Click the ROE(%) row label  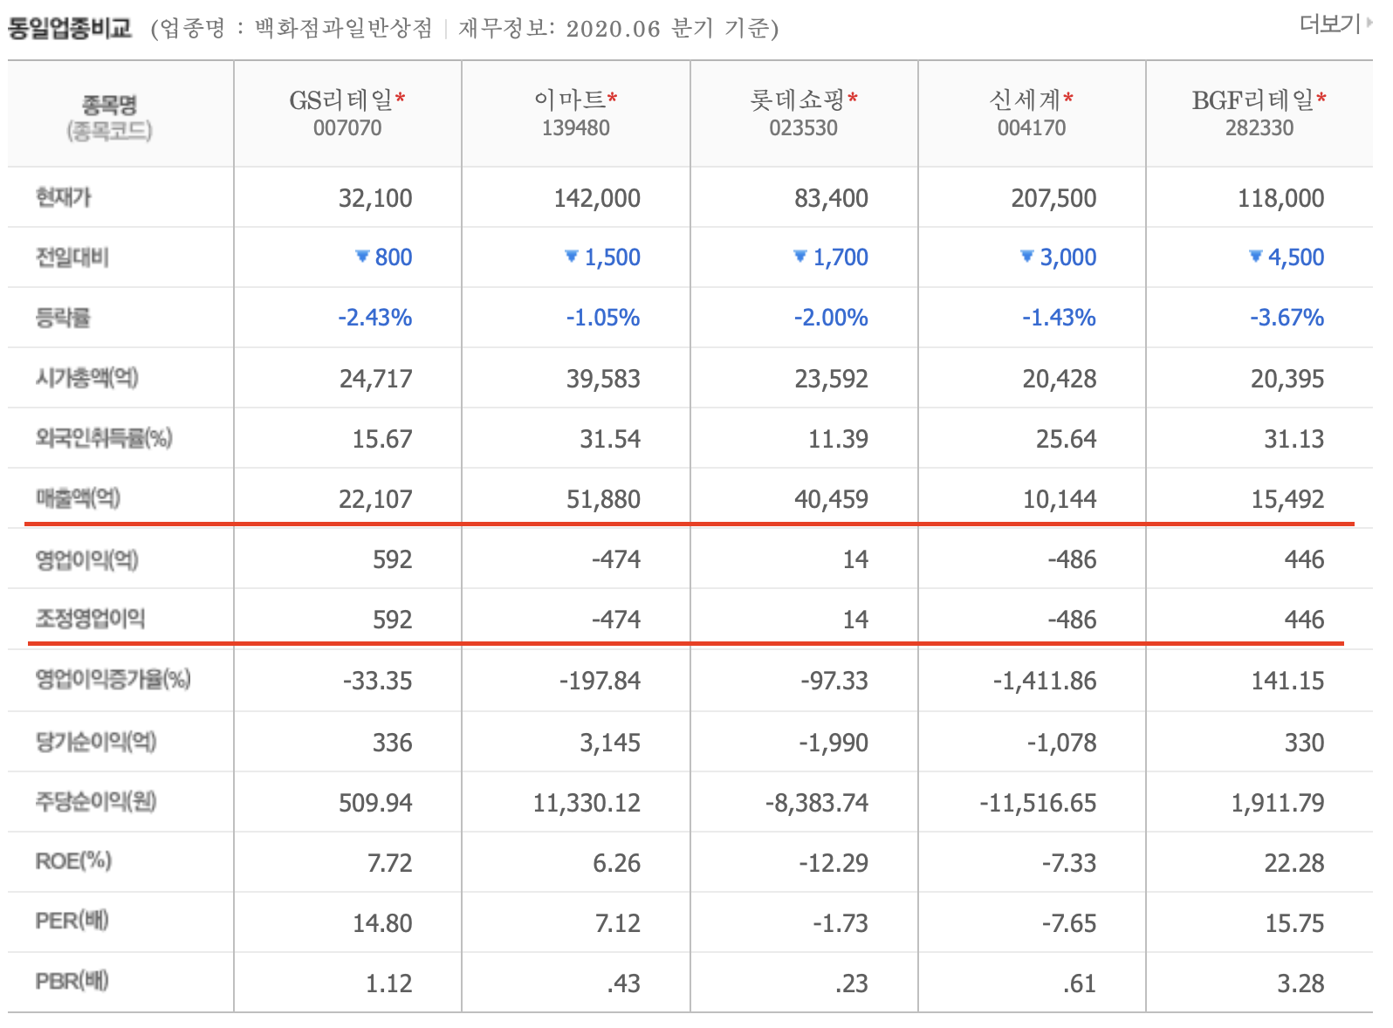coord(73,861)
